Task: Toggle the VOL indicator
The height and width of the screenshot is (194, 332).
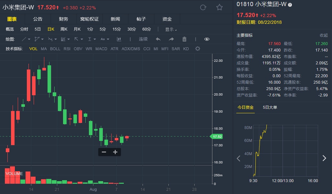Action: 33,49
